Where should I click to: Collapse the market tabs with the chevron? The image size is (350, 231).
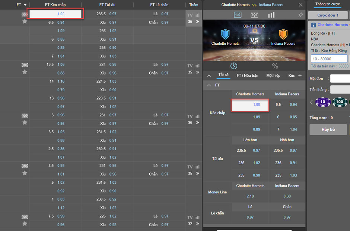[209, 76]
